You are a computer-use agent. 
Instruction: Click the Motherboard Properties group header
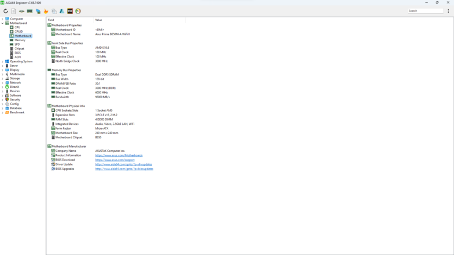[65, 25]
